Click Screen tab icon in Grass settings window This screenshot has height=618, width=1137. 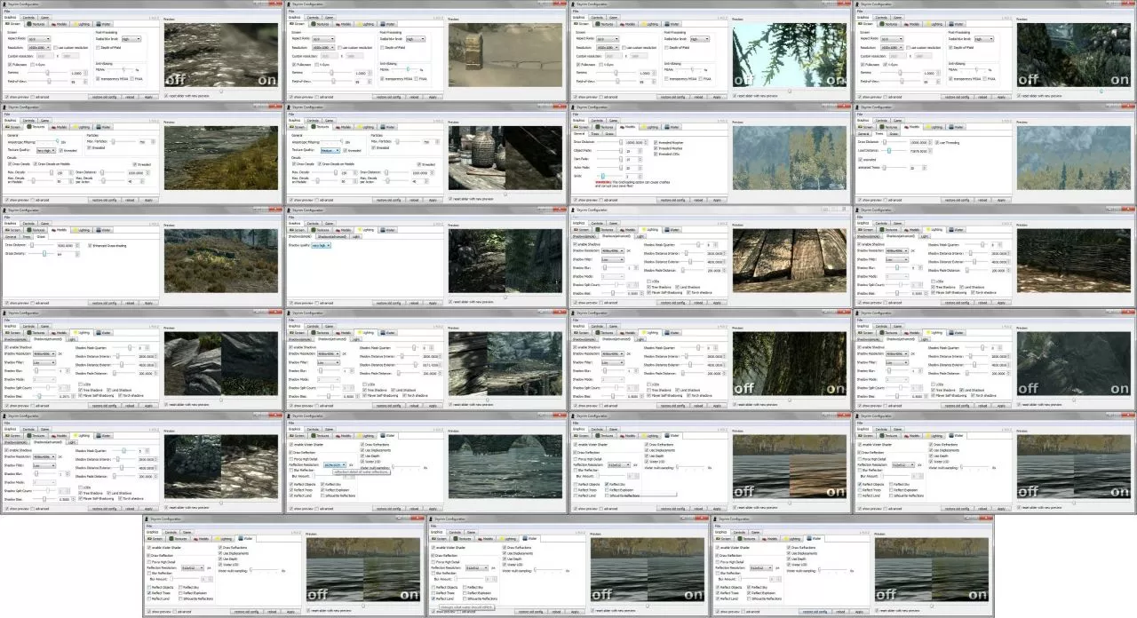click(x=7, y=230)
